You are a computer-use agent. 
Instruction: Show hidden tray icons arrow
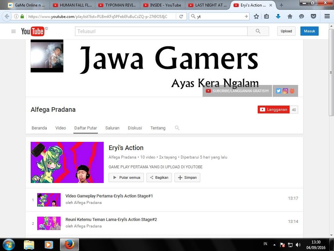[x=275, y=245]
